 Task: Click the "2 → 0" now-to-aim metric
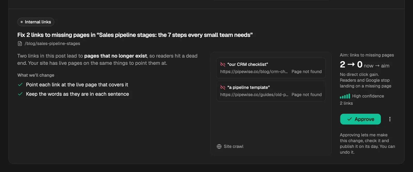[x=364, y=65]
